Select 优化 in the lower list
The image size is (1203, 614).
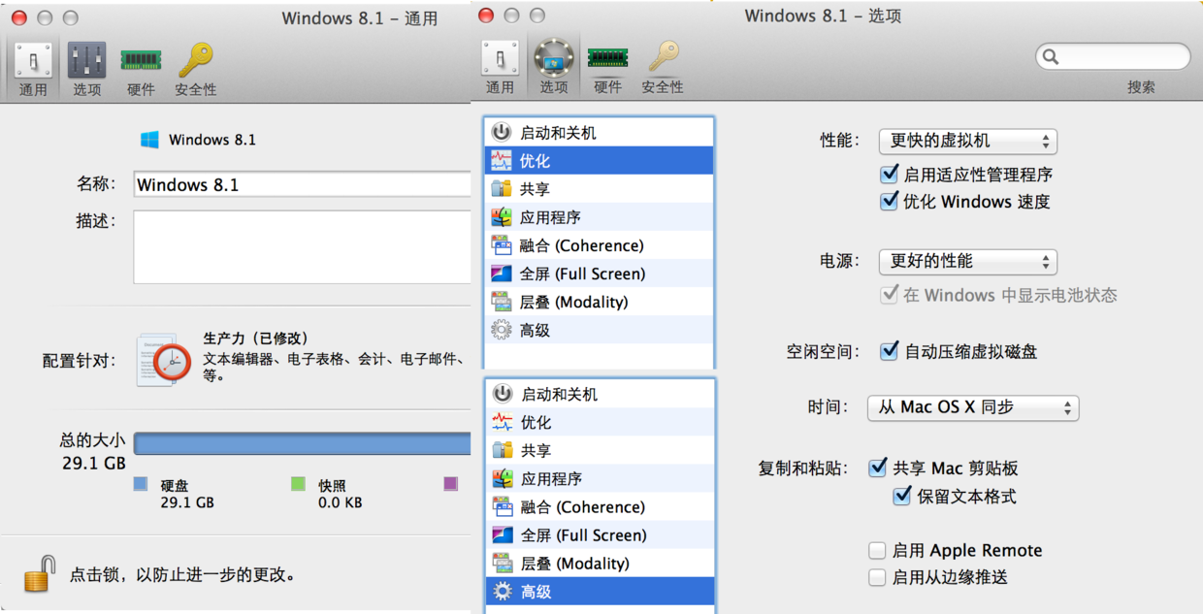pos(600,422)
